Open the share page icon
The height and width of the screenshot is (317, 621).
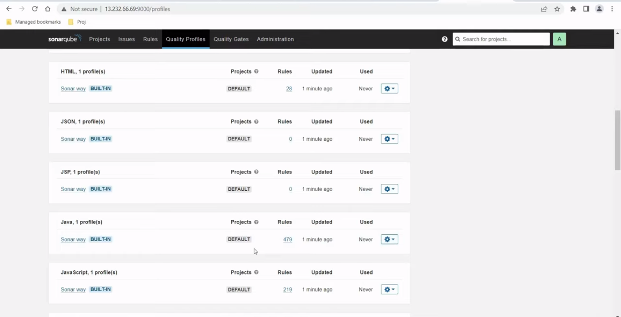pyautogui.click(x=544, y=9)
